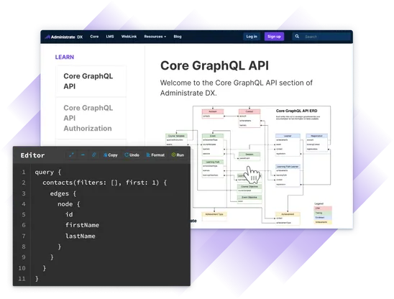
Task: Click the 'id' field in the query
Action: pos(69,215)
